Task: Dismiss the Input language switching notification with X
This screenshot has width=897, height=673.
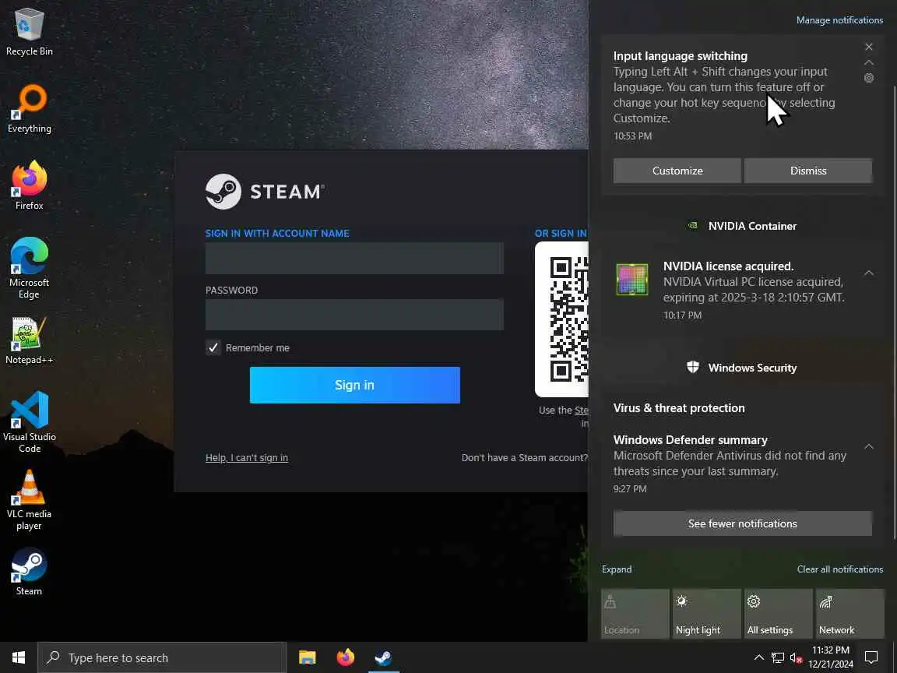Action: 869,47
